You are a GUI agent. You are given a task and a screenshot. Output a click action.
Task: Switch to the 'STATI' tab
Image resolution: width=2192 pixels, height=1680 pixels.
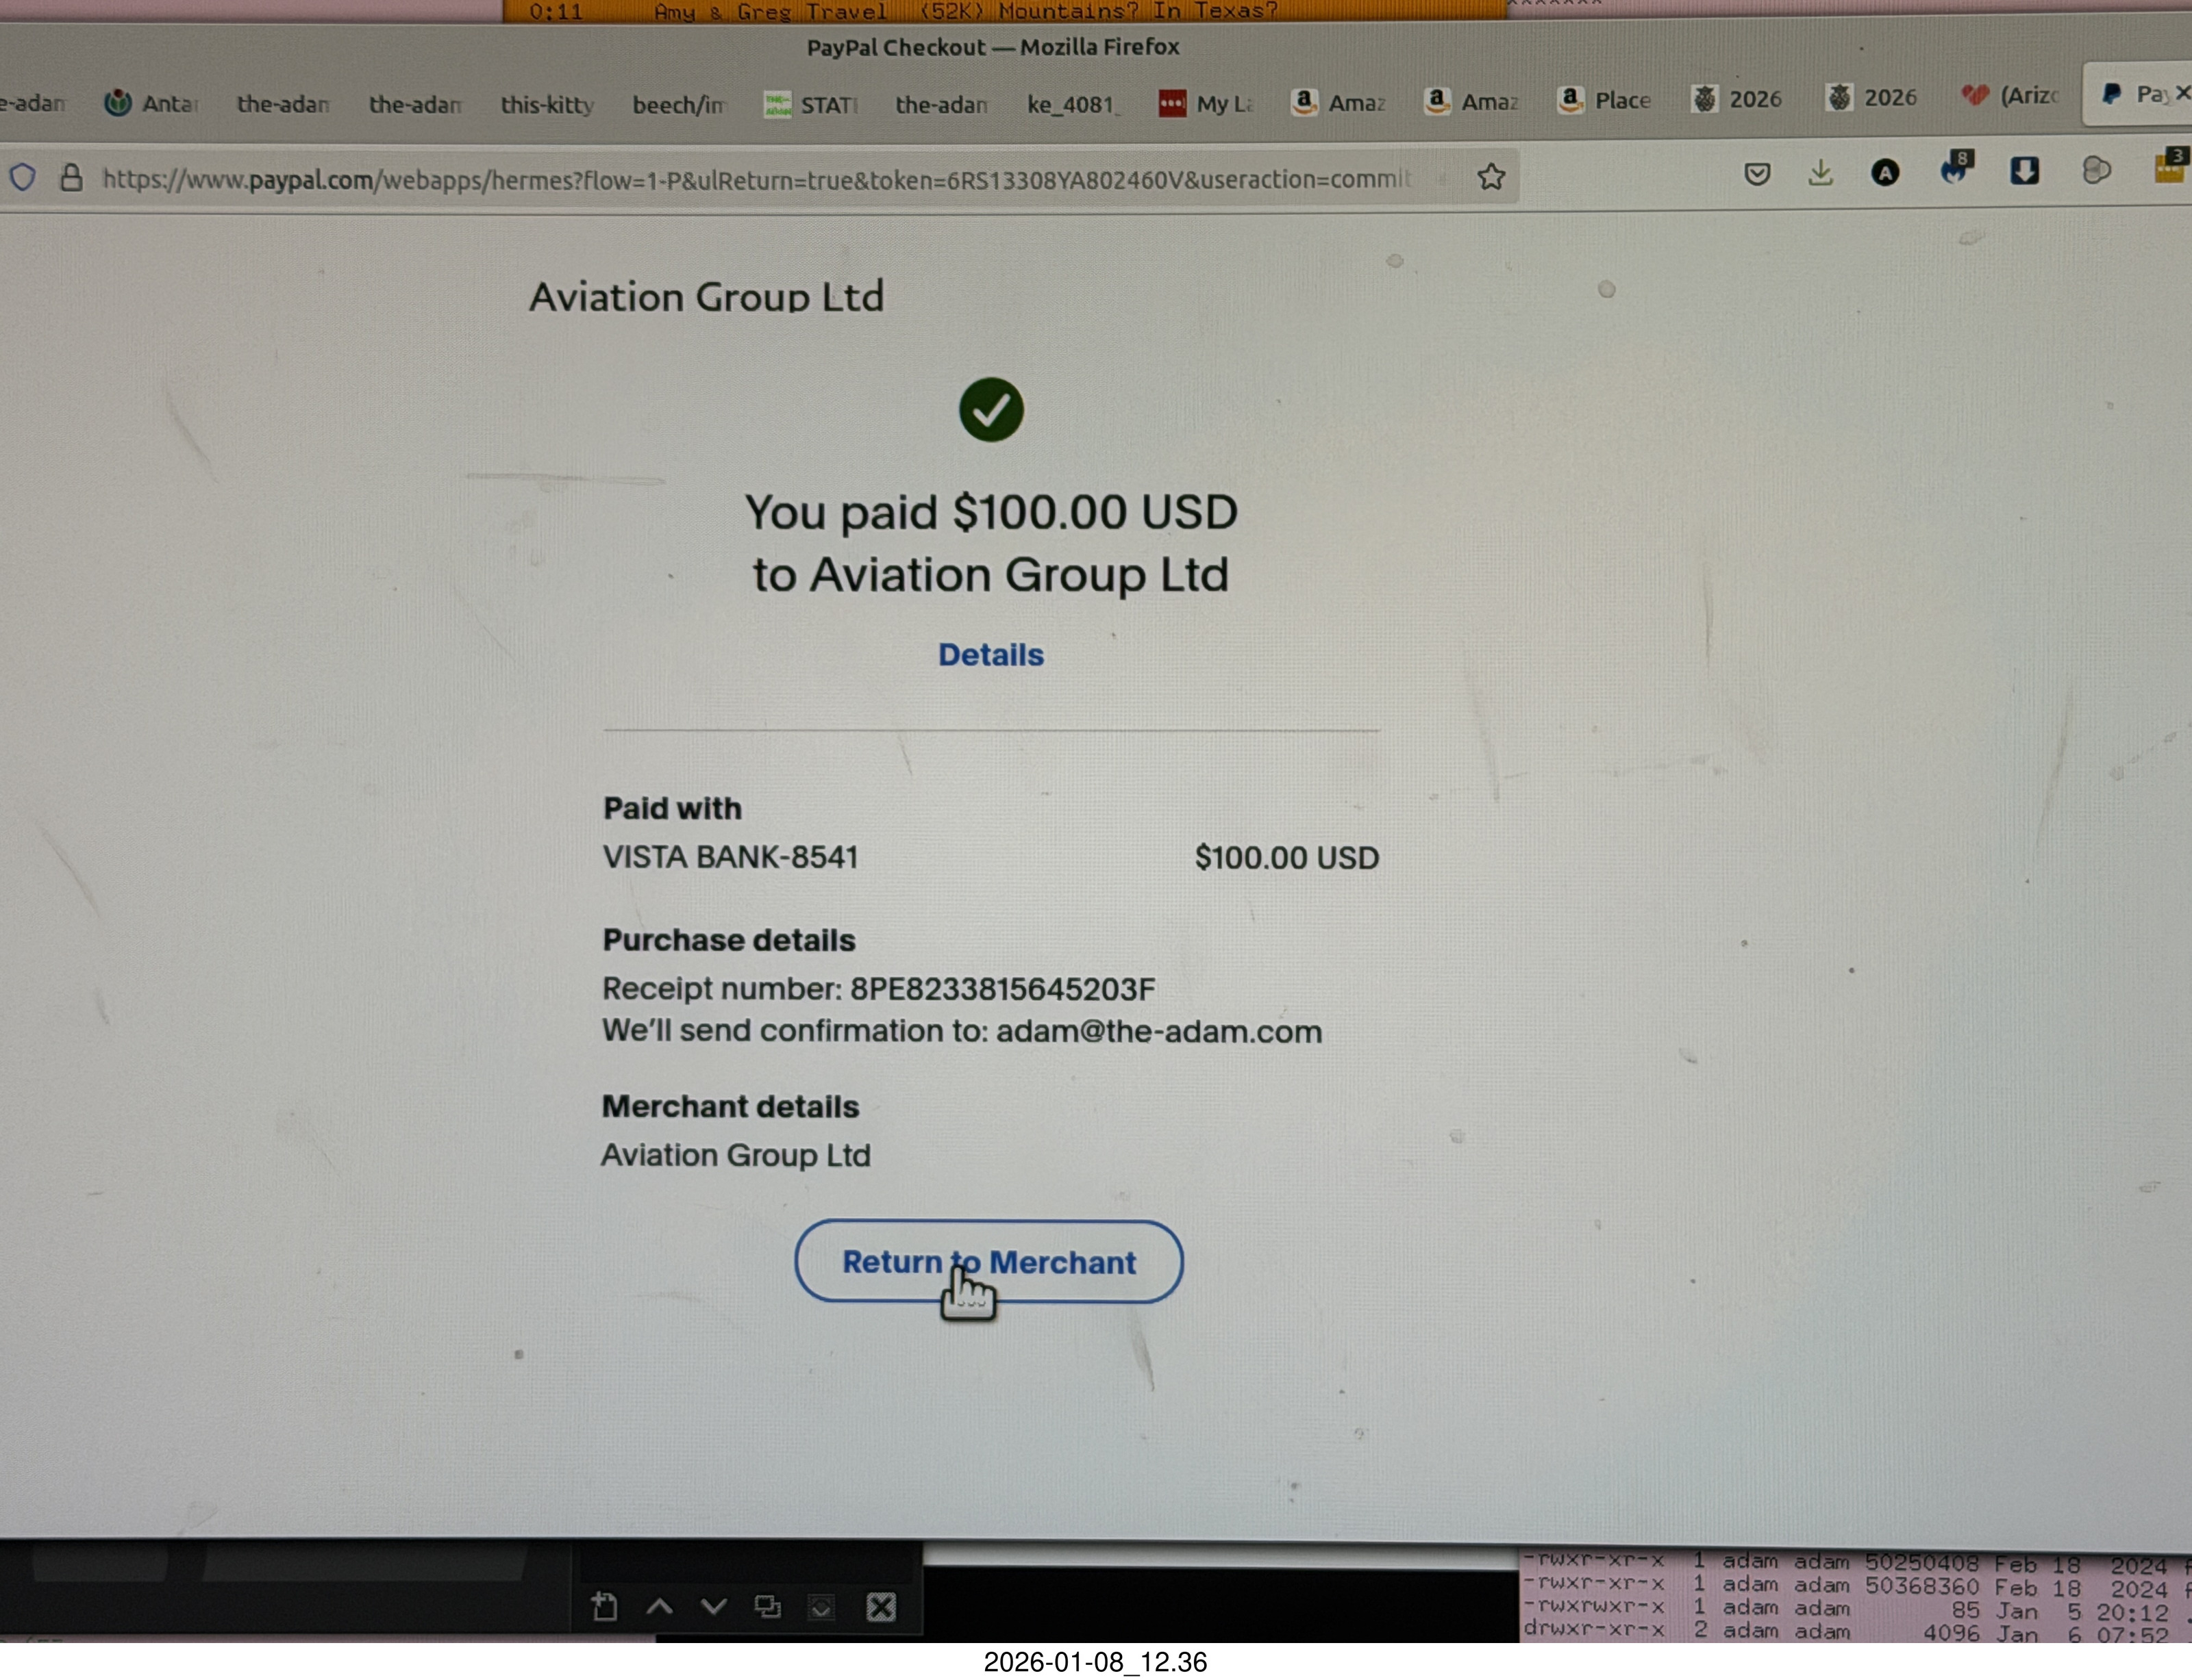(810, 104)
